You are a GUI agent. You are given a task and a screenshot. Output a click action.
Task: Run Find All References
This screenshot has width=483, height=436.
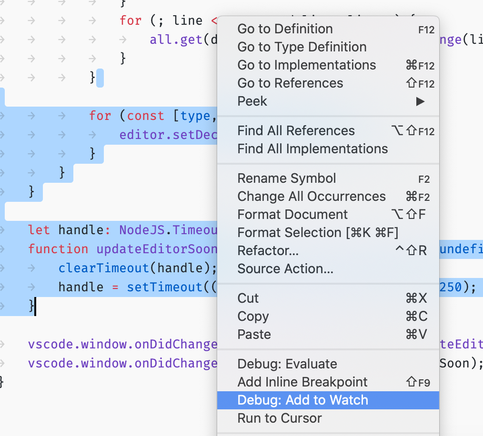[x=296, y=130]
